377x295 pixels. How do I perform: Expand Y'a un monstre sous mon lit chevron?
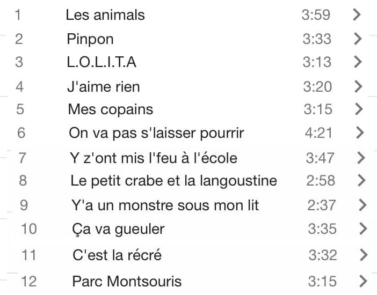point(363,205)
